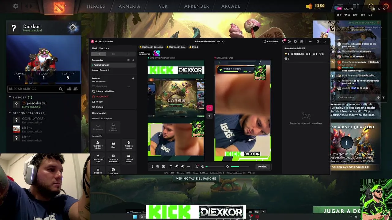Mute the microphone icon
Viewport: 392px width, 220px height.
[x=228, y=167]
